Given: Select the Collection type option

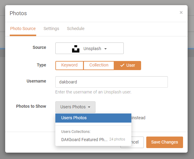Looking at the screenshot, I should point(99,66).
